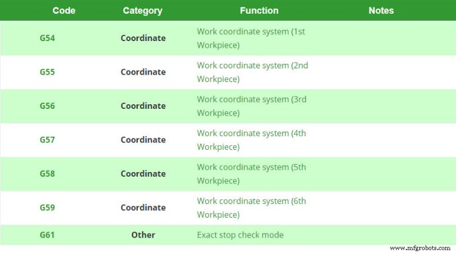Click the Category column header
The height and width of the screenshot is (253, 456).
click(142, 11)
